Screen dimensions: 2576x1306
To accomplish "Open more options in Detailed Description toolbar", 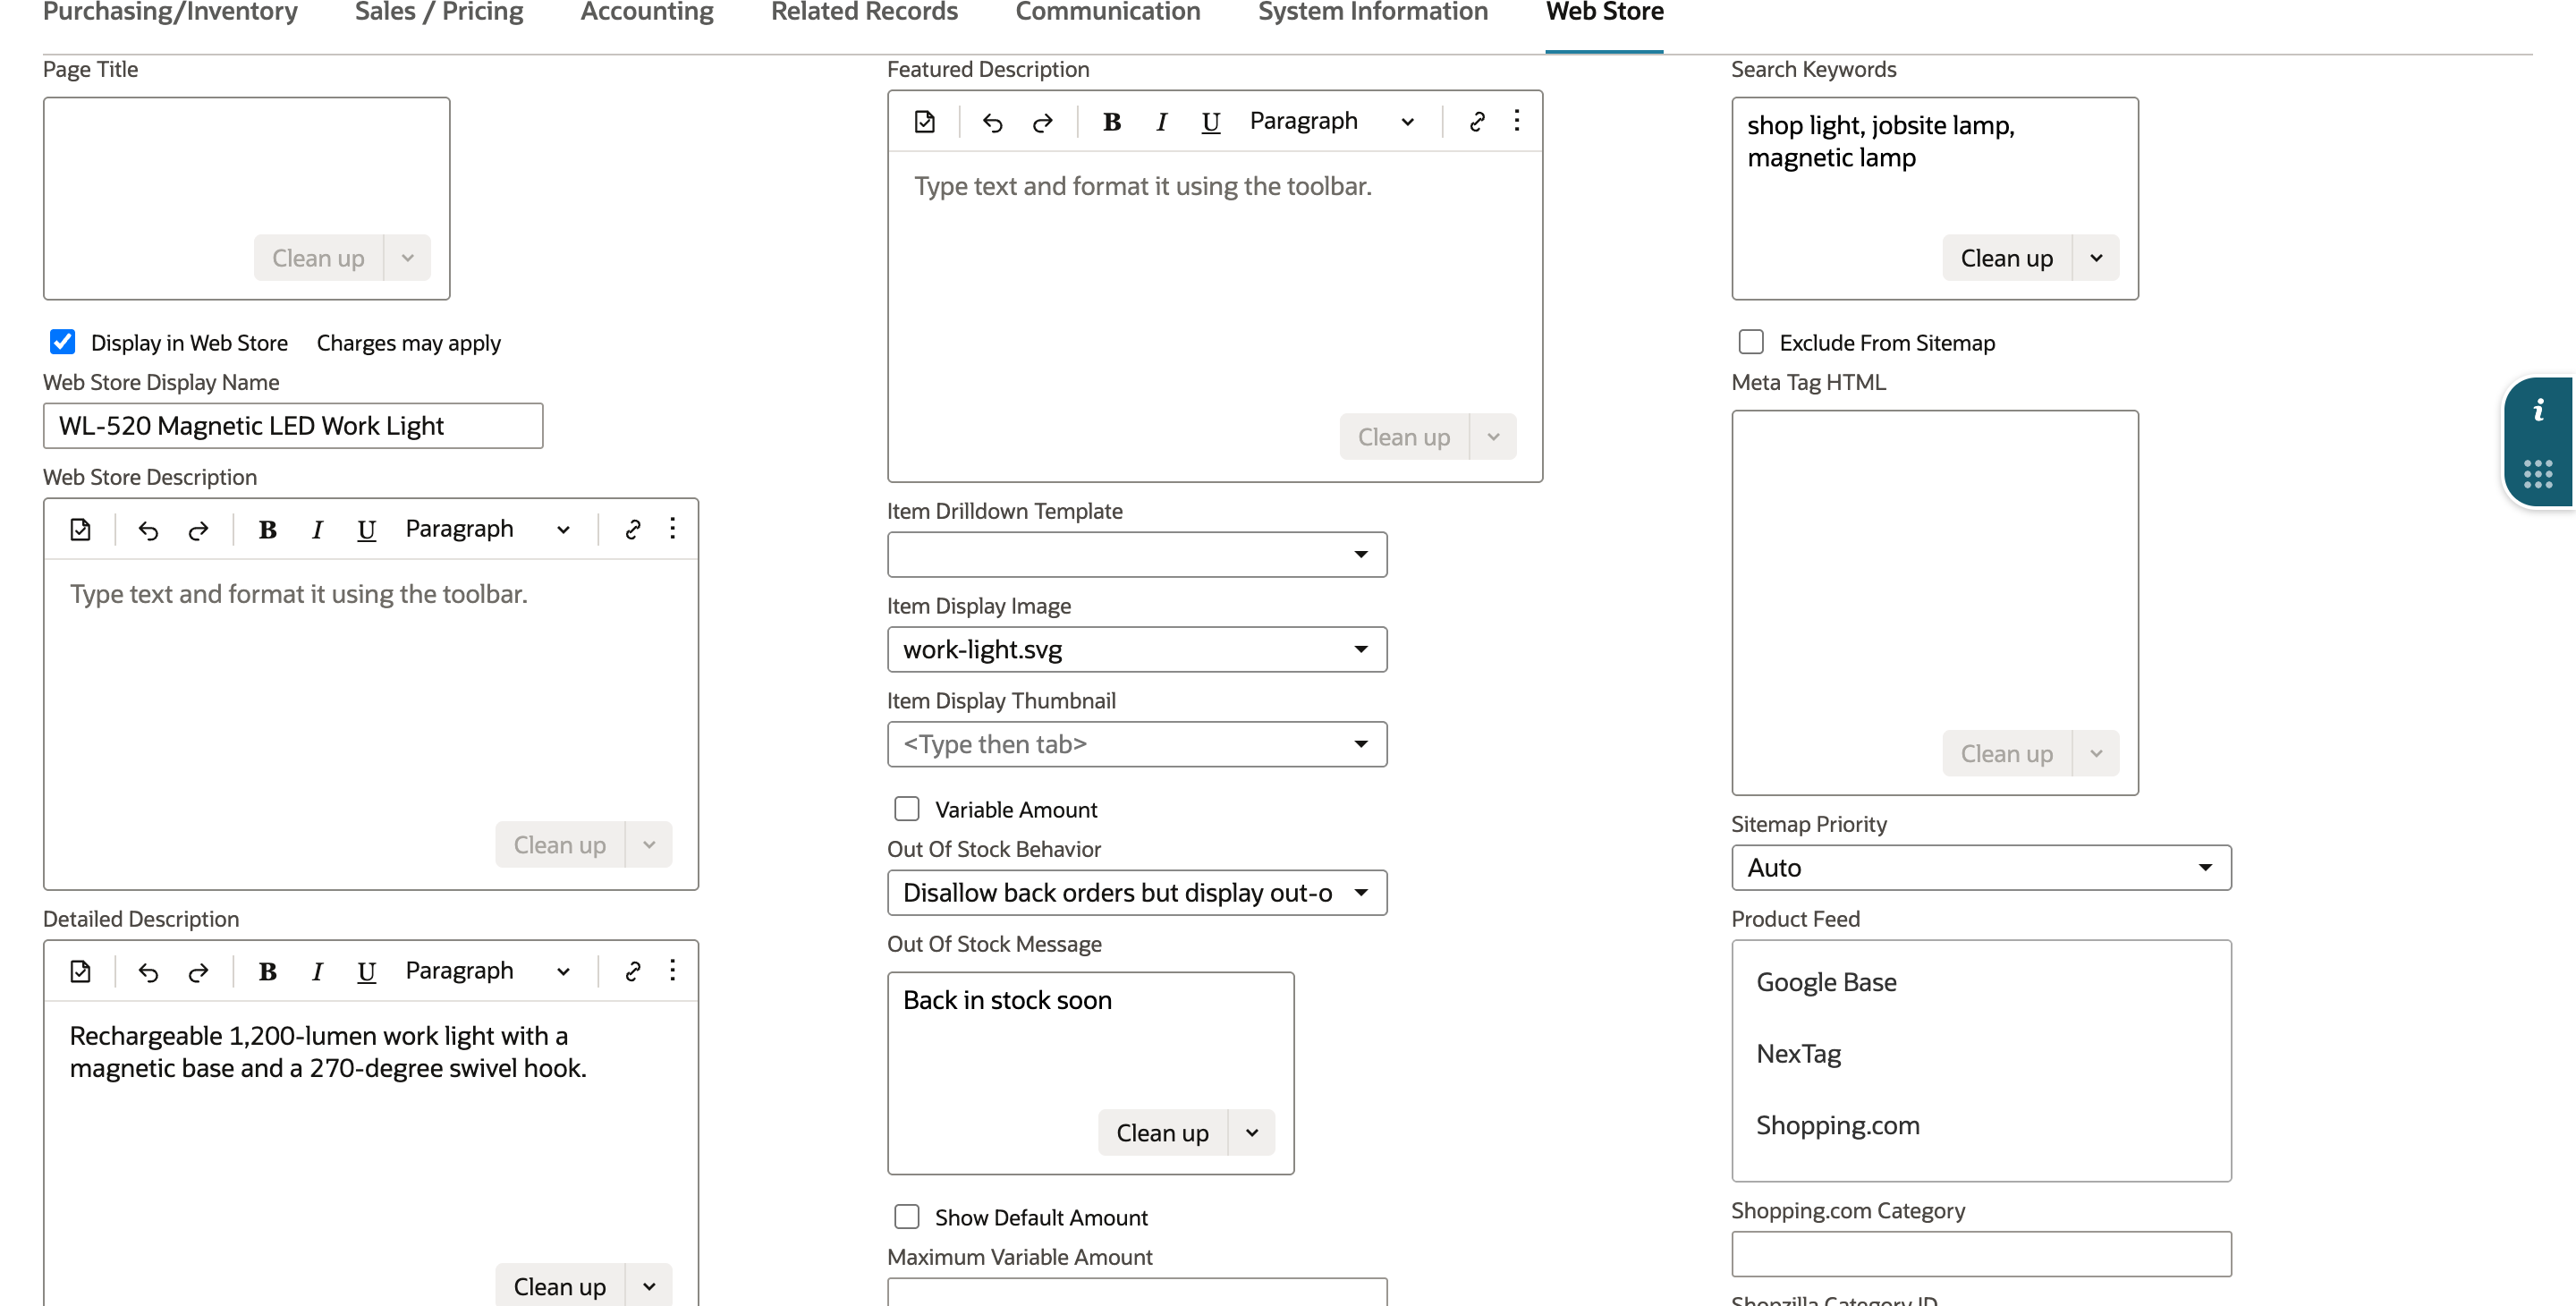I will point(673,971).
